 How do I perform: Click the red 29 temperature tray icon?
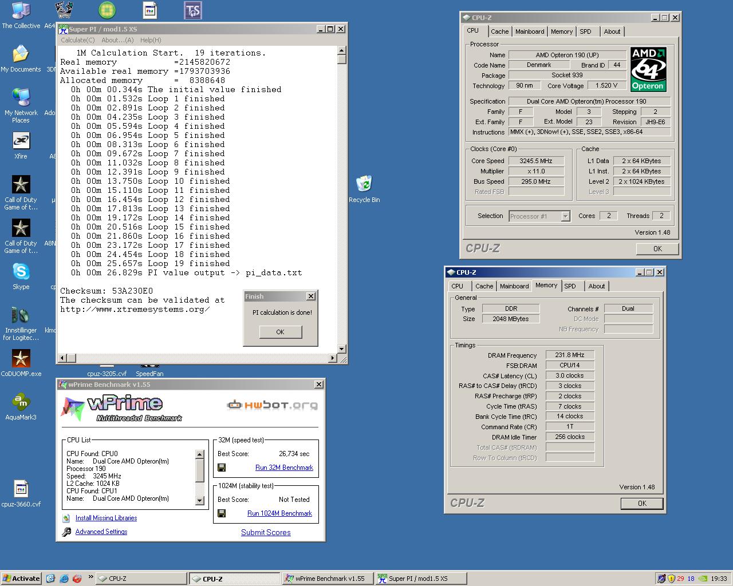point(681,579)
